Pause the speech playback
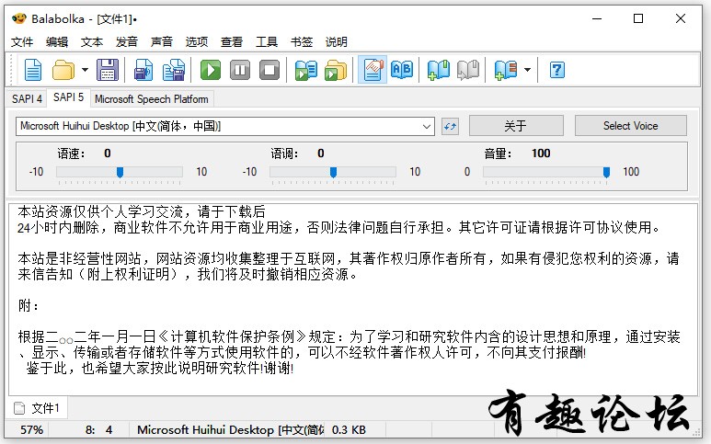Image resolution: width=711 pixels, height=444 pixels. click(240, 70)
